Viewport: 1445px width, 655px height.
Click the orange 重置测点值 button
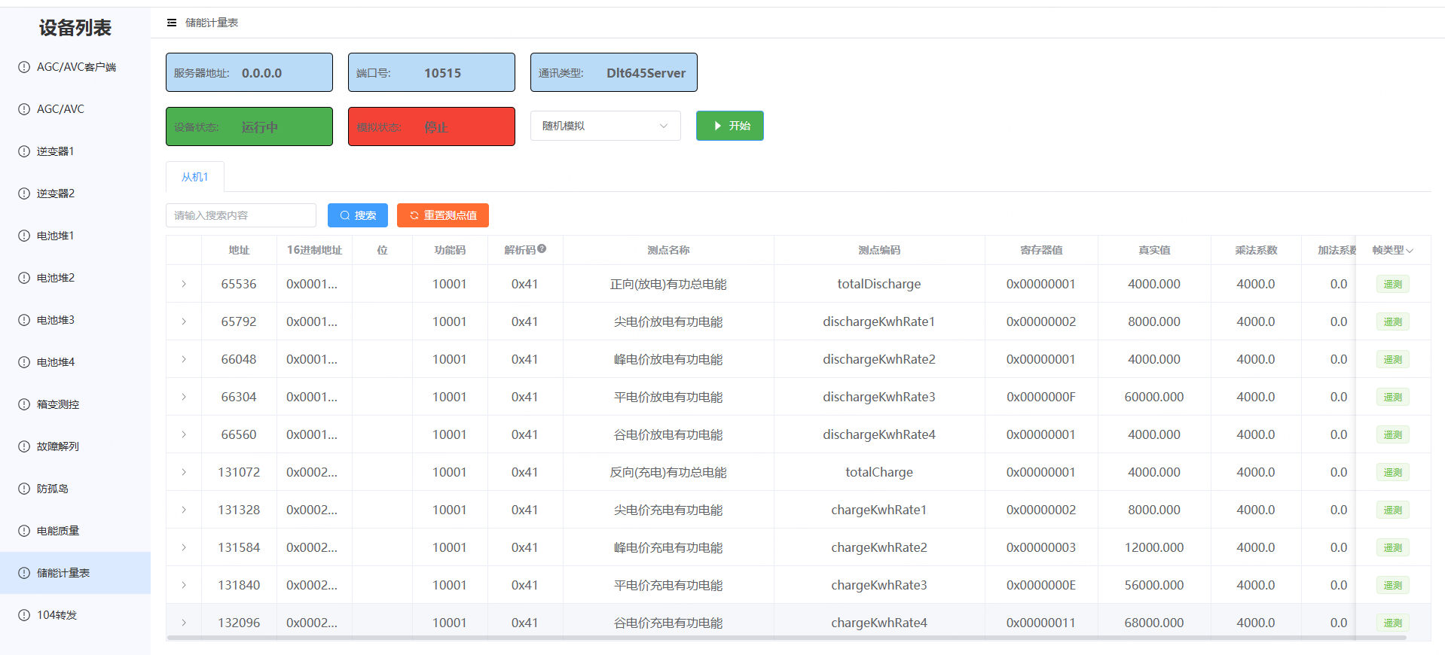443,215
